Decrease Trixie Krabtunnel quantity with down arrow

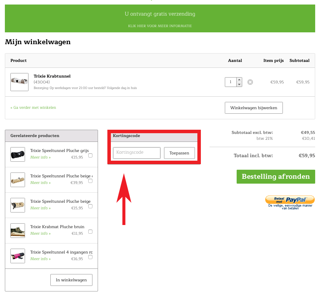[x=239, y=84]
